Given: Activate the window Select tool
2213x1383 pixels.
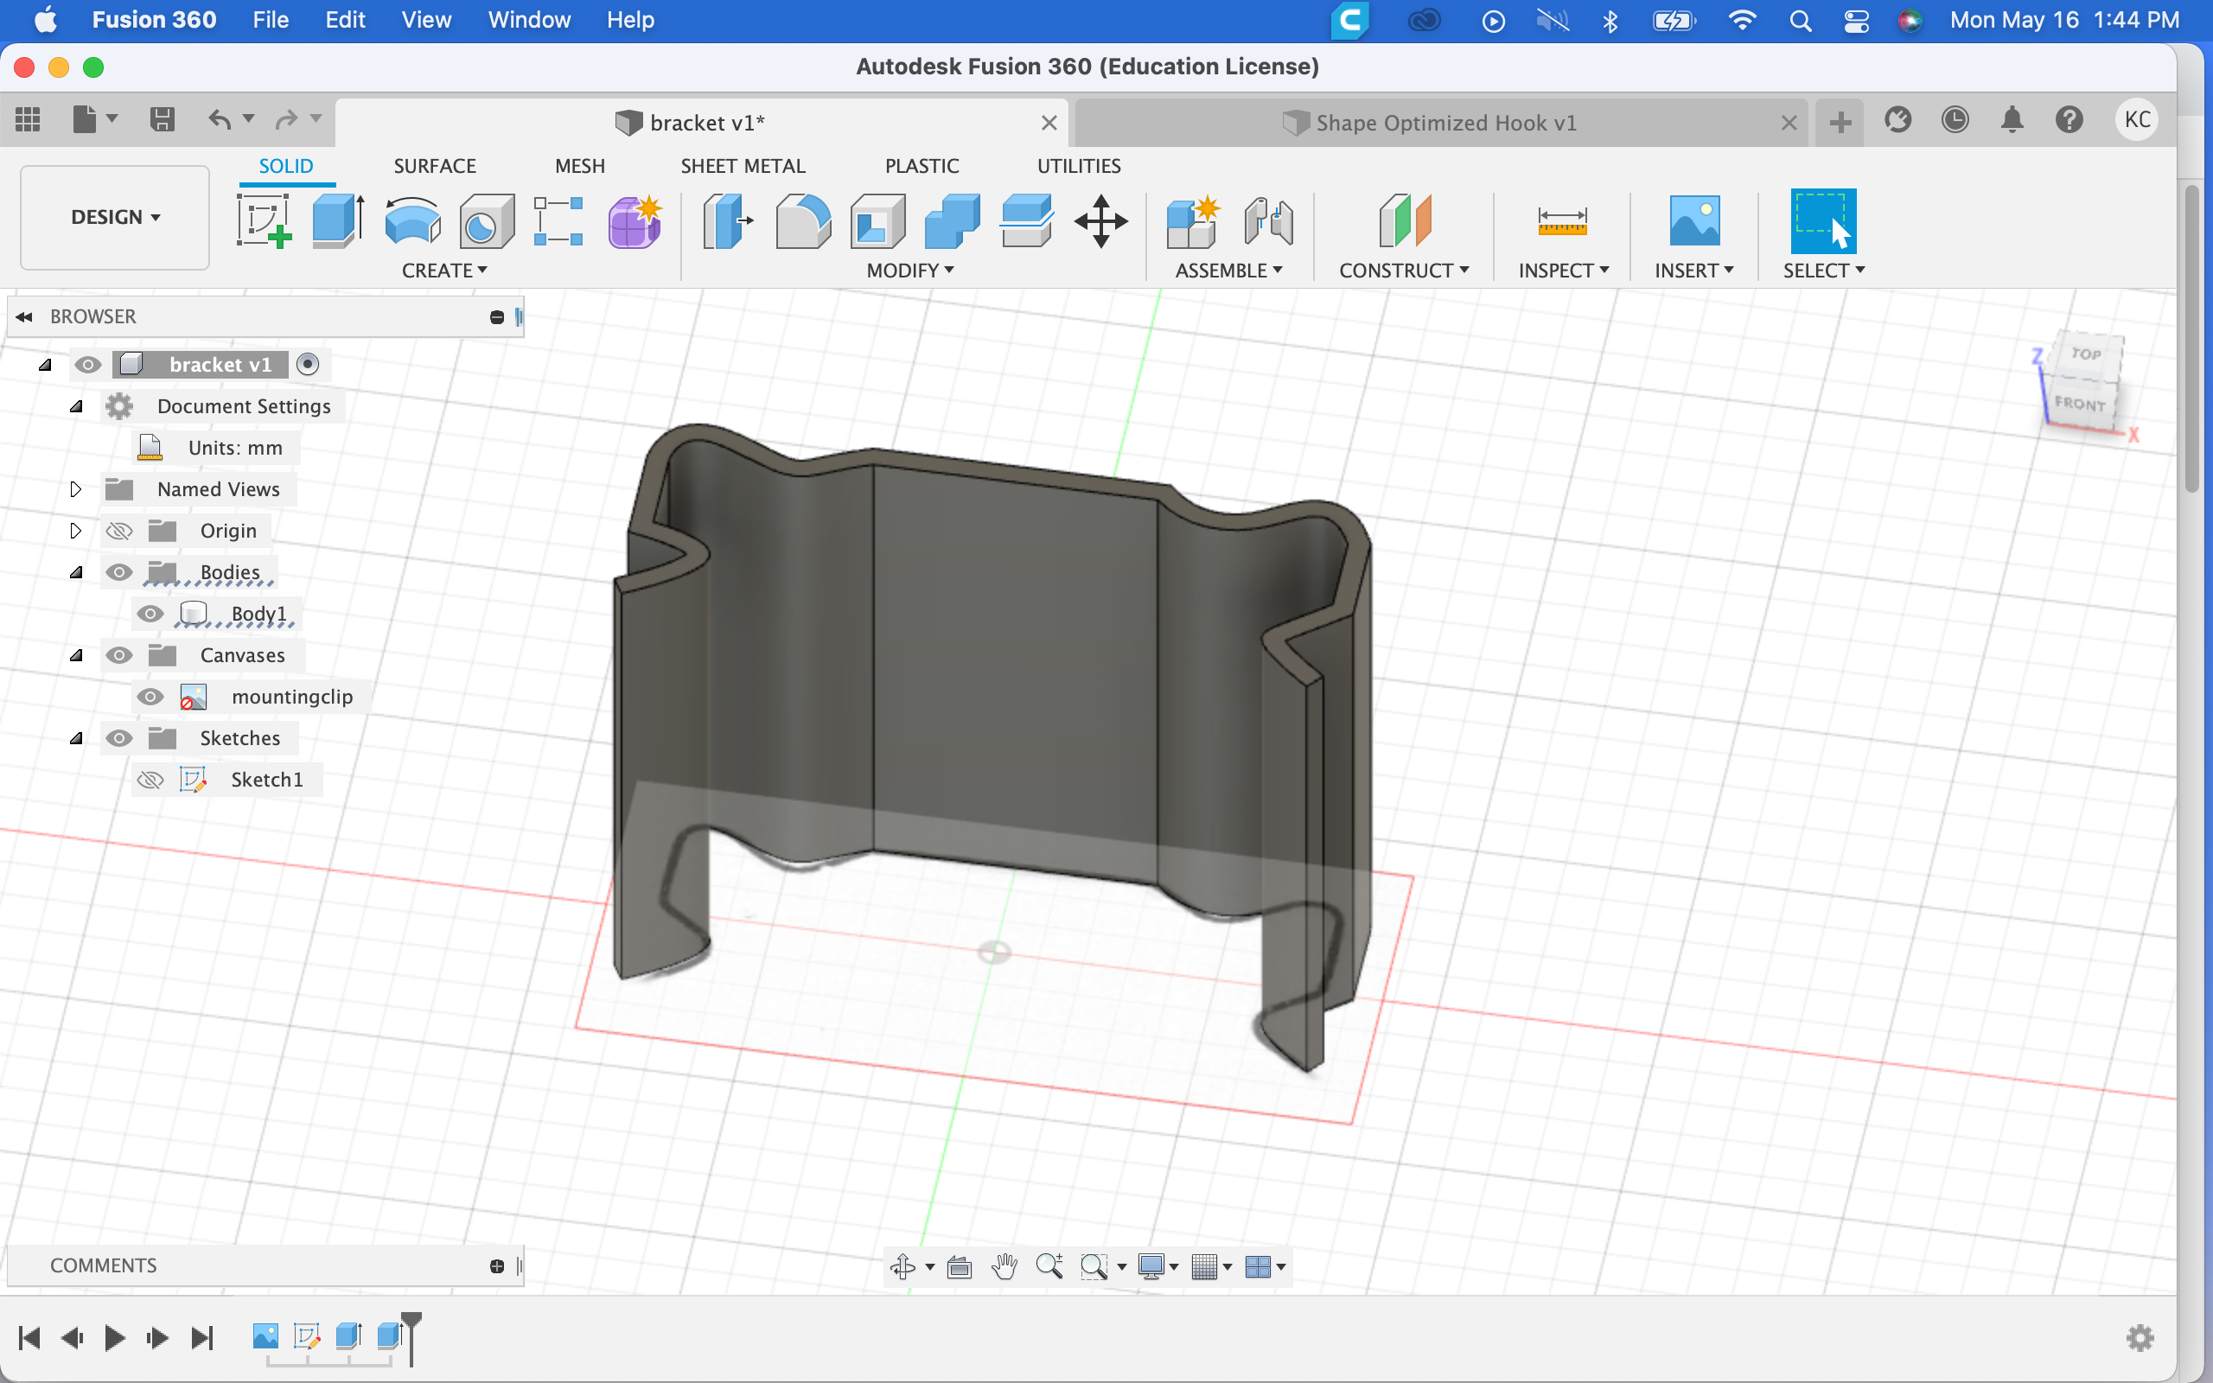Looking at the screenshot, I should pyautogui.click(x=1822, y=220).
